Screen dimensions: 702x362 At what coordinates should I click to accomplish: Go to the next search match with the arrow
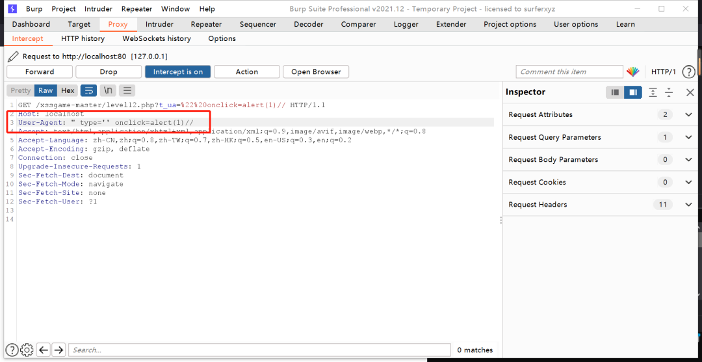(58, 350)
